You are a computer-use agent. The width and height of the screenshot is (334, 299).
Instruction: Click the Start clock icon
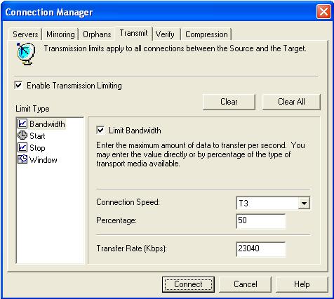(22, 135)
